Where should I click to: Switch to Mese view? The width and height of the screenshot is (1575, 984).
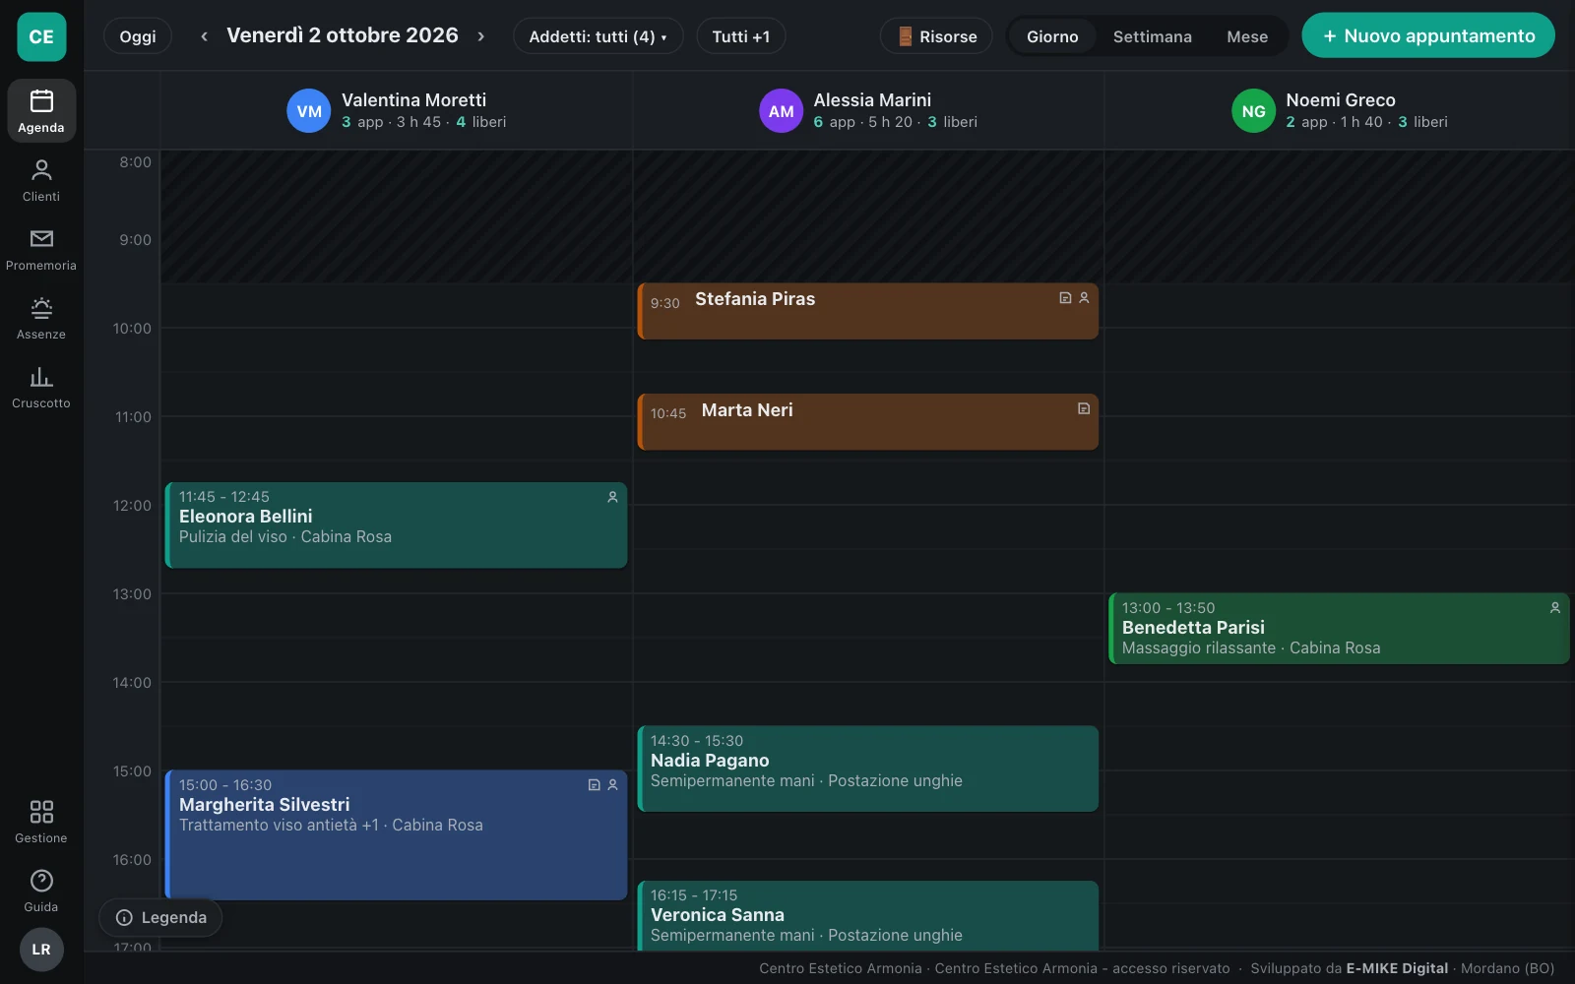pyautogui.click(x=1247, y=36)
